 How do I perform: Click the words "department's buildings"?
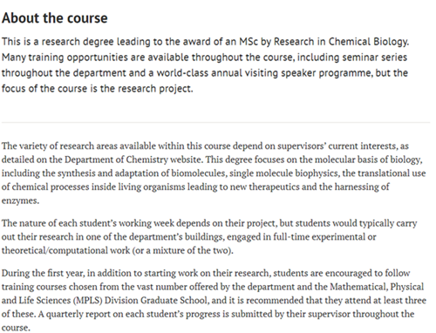(176, 237)
